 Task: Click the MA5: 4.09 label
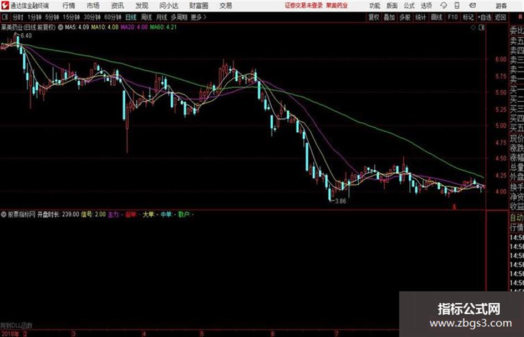[77, 27]
